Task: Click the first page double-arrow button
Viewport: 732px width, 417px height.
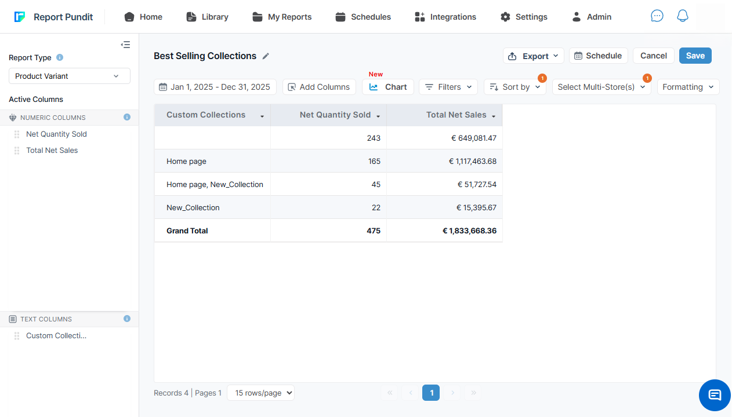Action: point(390,393)
